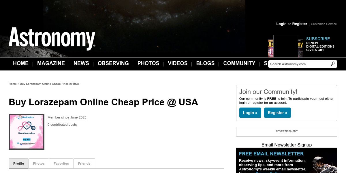Open the Favorites tab
This screenshot has width=346, height=173.
[x=61, y=163]
